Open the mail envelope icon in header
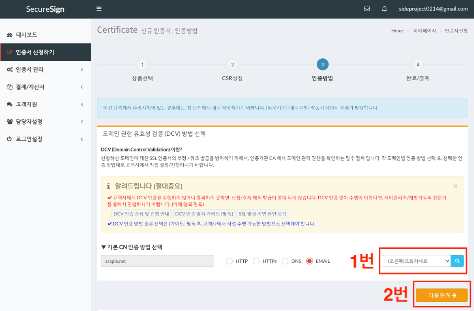Image resolution: width=474 pixels, height=311 pixels. tap(367, 9)
